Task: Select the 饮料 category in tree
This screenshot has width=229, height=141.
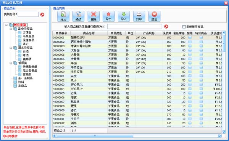Action: pyautogui.click(x=21, y=82)
